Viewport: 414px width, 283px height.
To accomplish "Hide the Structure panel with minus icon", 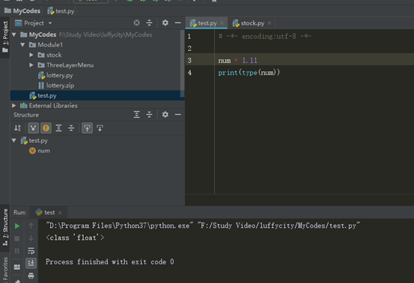I will pos(177,114).
